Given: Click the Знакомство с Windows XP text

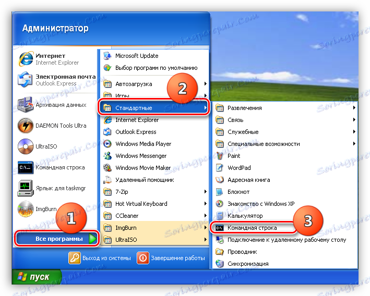Looking at the screenshot, I should point(261,204).
